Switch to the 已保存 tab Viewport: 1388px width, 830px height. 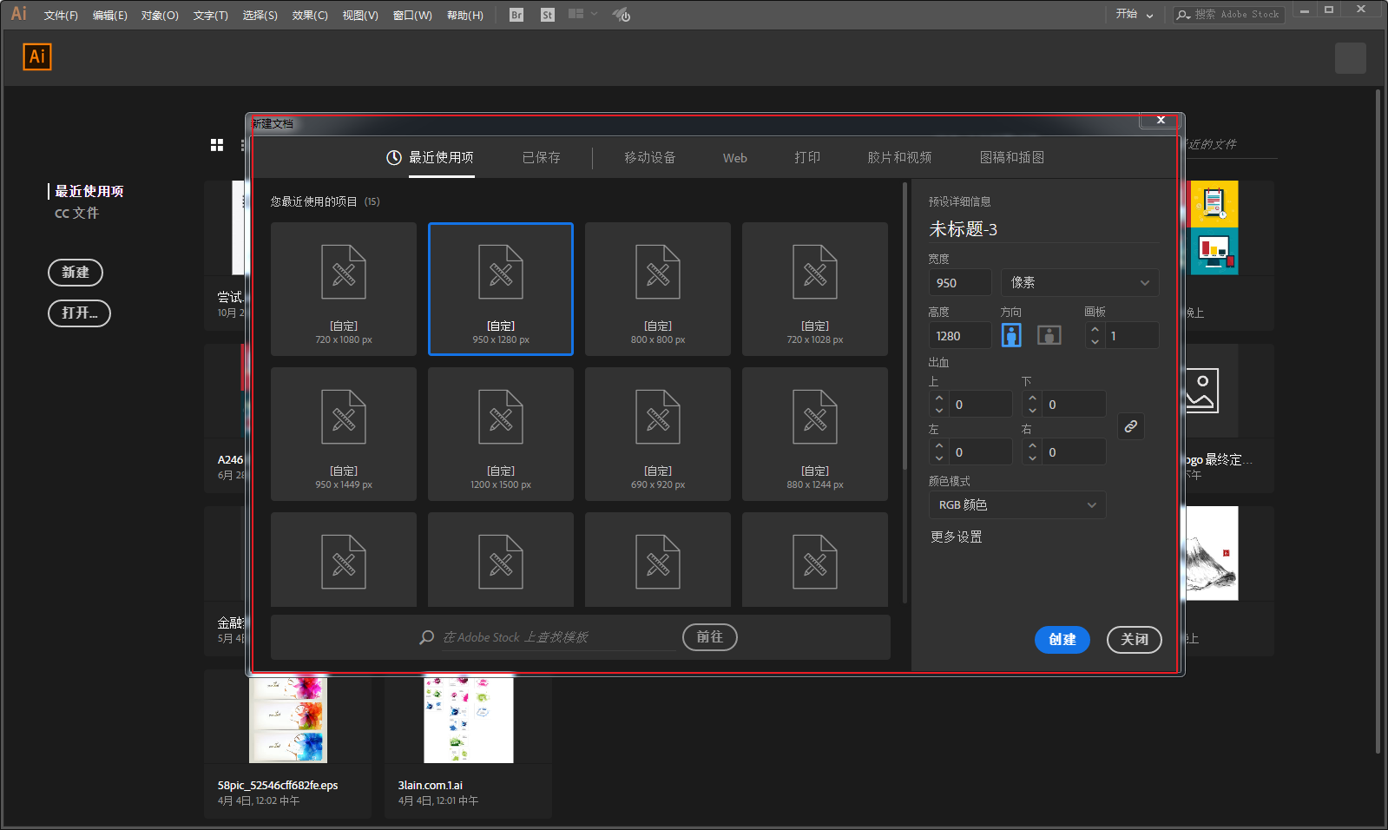[542, 158]
